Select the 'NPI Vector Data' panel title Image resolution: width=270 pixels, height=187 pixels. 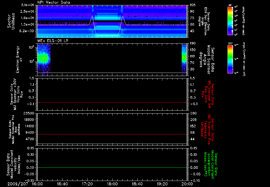tap(54, 2)
